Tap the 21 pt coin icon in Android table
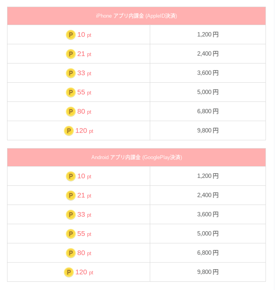Viewport: 275px width, 290px height. pyautogui.click(x=71, y=196)
